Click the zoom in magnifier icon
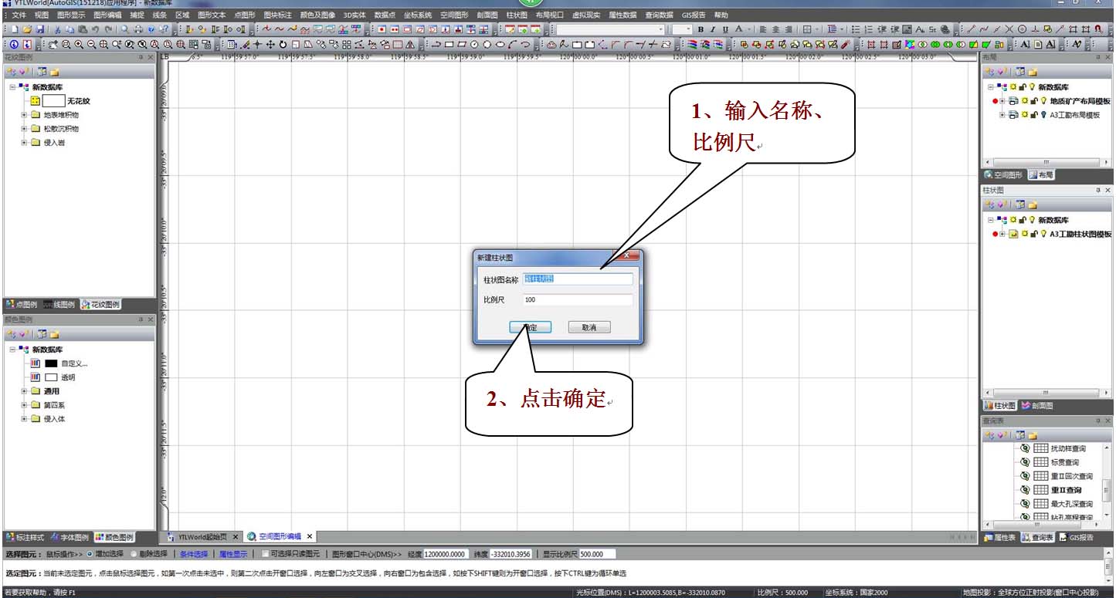 79,44
